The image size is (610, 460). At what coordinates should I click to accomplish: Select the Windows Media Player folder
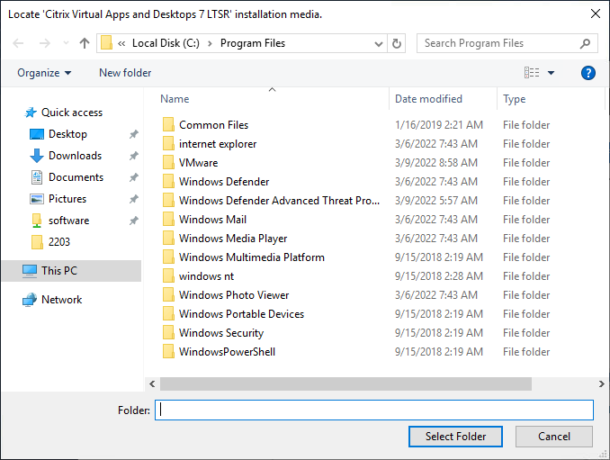[232, 239]
